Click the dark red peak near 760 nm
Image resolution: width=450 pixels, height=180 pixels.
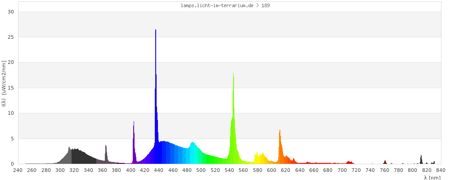[x=385, y=162]
